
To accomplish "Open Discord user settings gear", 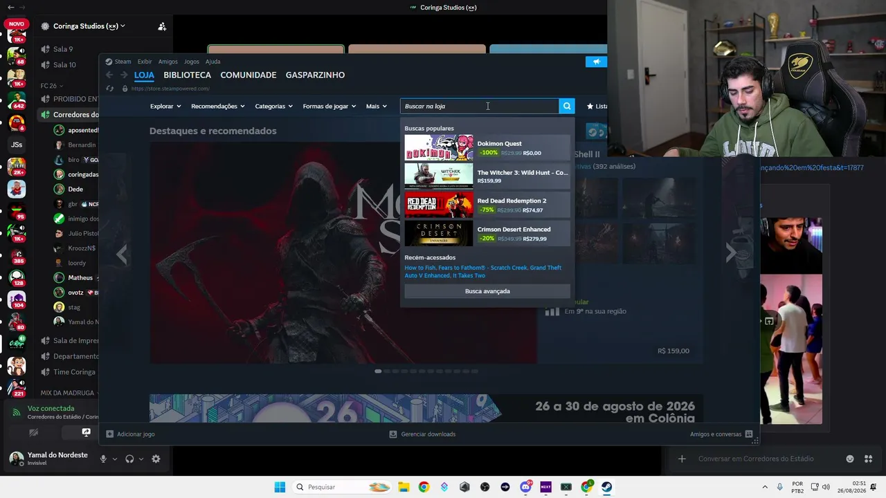I will tap(156, 459).
